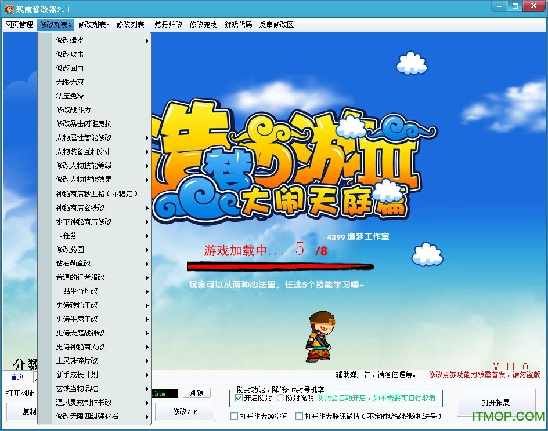Expand the 人物属性智能修改 submenu

pos(95,138)
